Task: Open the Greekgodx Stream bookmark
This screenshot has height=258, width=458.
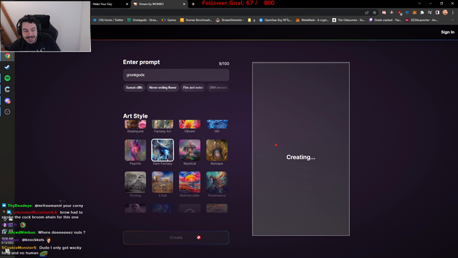Action: tap(142, 20)
